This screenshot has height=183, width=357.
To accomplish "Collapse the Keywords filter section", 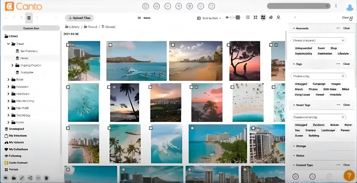I will pyautogui.click(x=294, y=28).
